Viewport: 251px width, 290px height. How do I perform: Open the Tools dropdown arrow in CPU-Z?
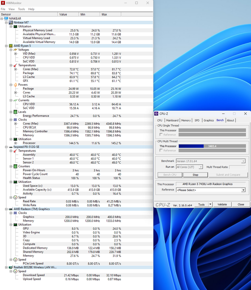tap(210, 204)
